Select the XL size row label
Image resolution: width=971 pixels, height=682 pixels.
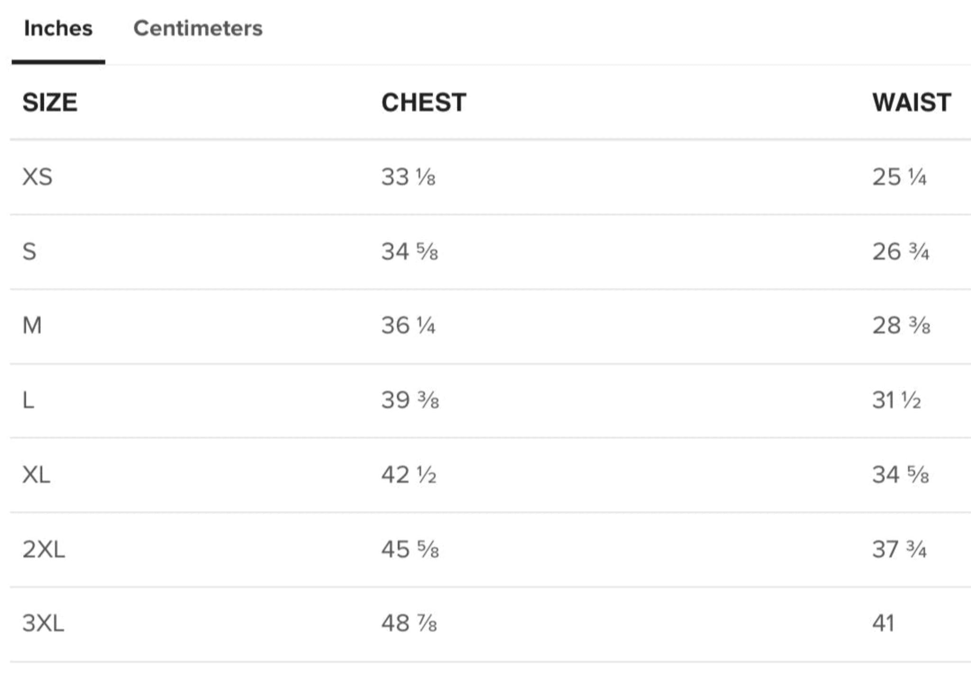[x=37, y=474]
